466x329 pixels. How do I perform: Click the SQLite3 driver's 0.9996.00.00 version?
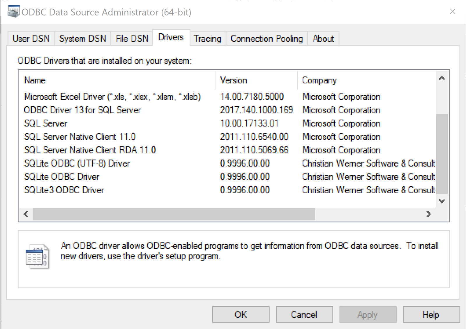point(245,190)
